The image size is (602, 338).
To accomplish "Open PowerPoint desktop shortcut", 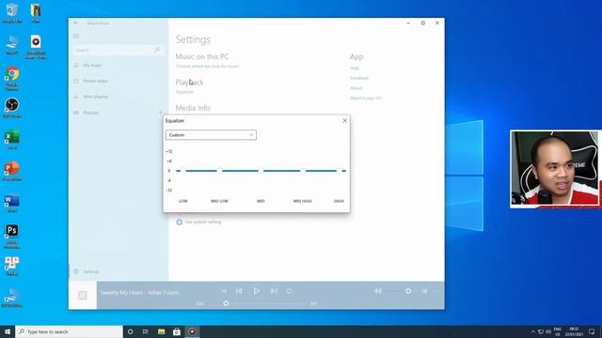I will coord(12,171).
